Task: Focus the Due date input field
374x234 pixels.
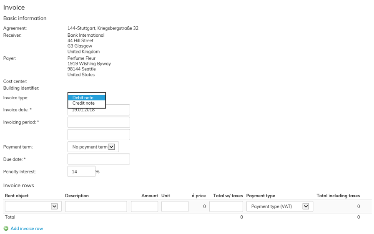Action: 98,159
